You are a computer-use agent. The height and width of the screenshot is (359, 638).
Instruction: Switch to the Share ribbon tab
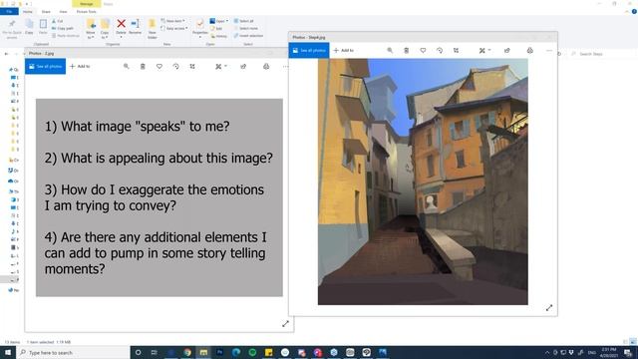coord(46,11)
